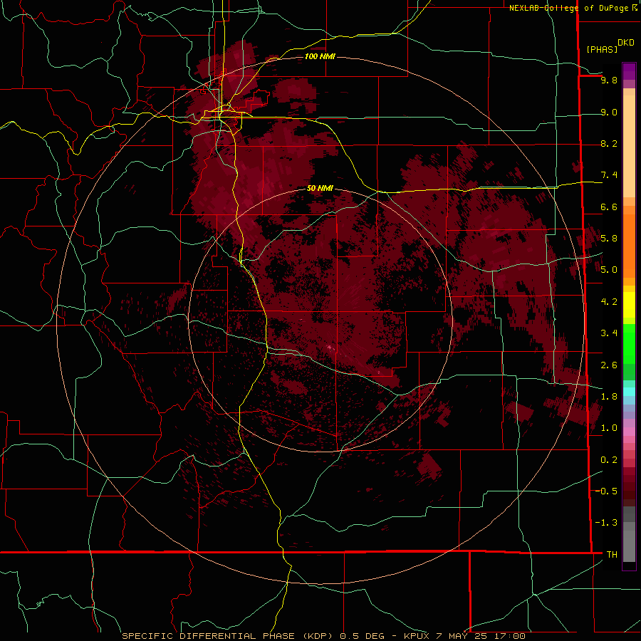Viewport: 641px width, 641px height.
Task: Click the 6.6 scale value
Action: coord(609,207)
